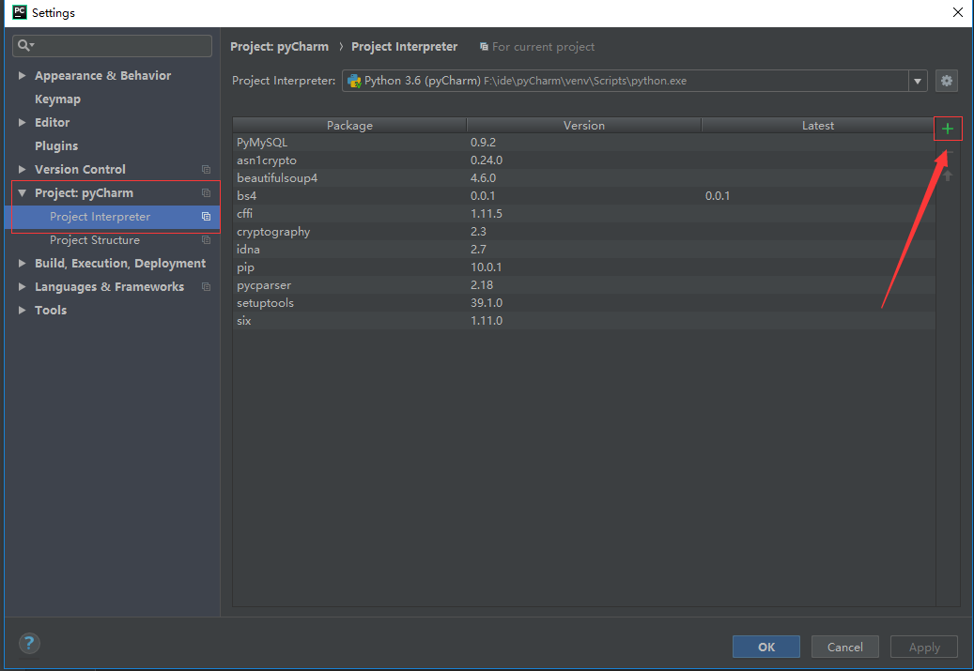Click the Apply button
The width and height of the screenshot is (974, 671).
(924, 647)
